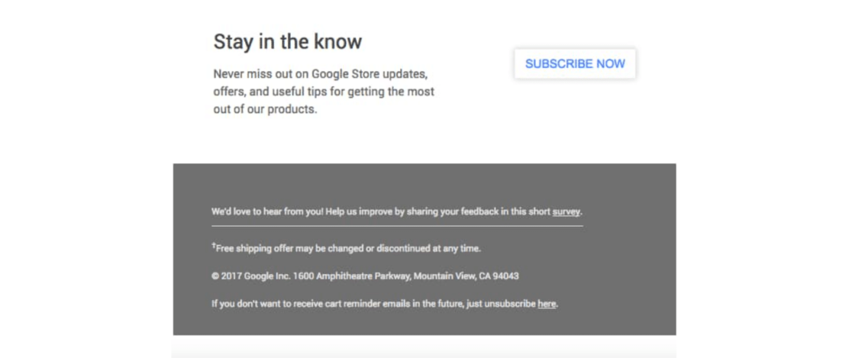Open the feedback survey link
852x358 pixels.
(566, 212)
